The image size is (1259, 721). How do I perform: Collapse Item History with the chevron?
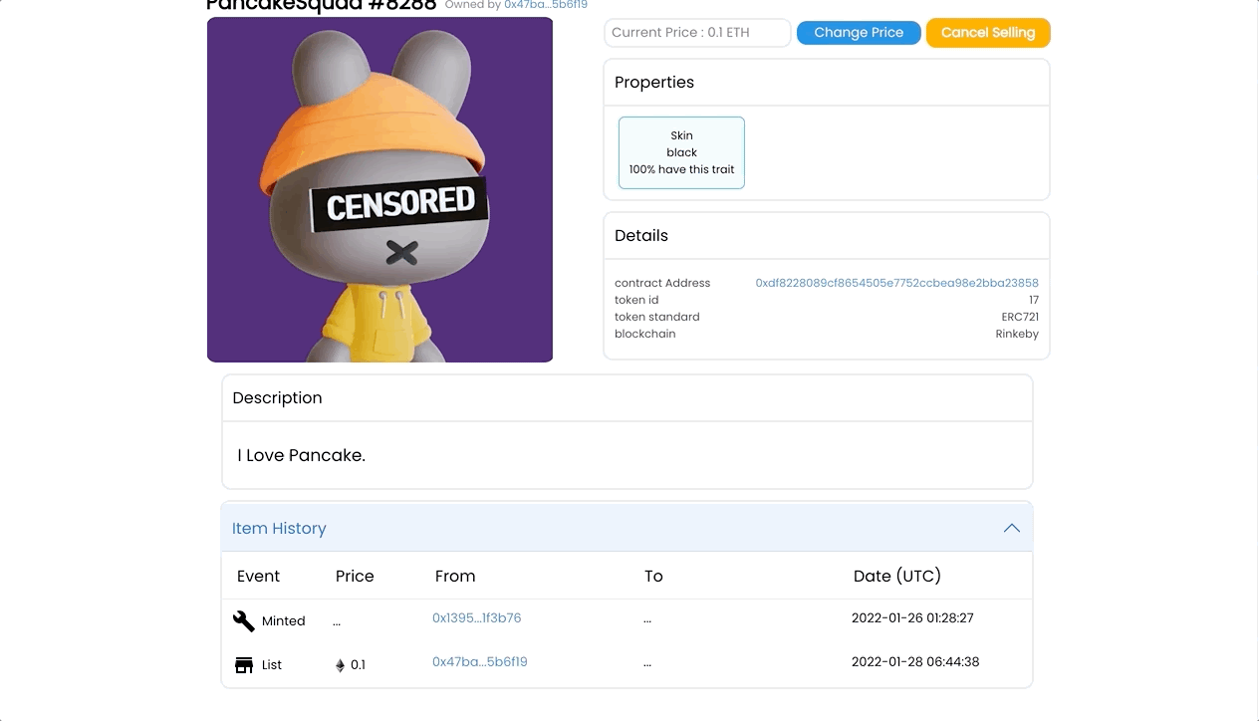click(1012, 528)
